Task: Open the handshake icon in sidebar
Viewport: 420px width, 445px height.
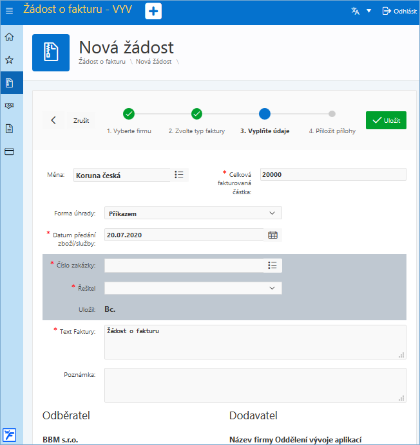Action: 10,105
